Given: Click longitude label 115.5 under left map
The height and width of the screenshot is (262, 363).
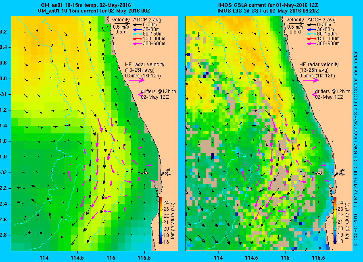Looking at the screenshot, I should (x=144, y=258).
